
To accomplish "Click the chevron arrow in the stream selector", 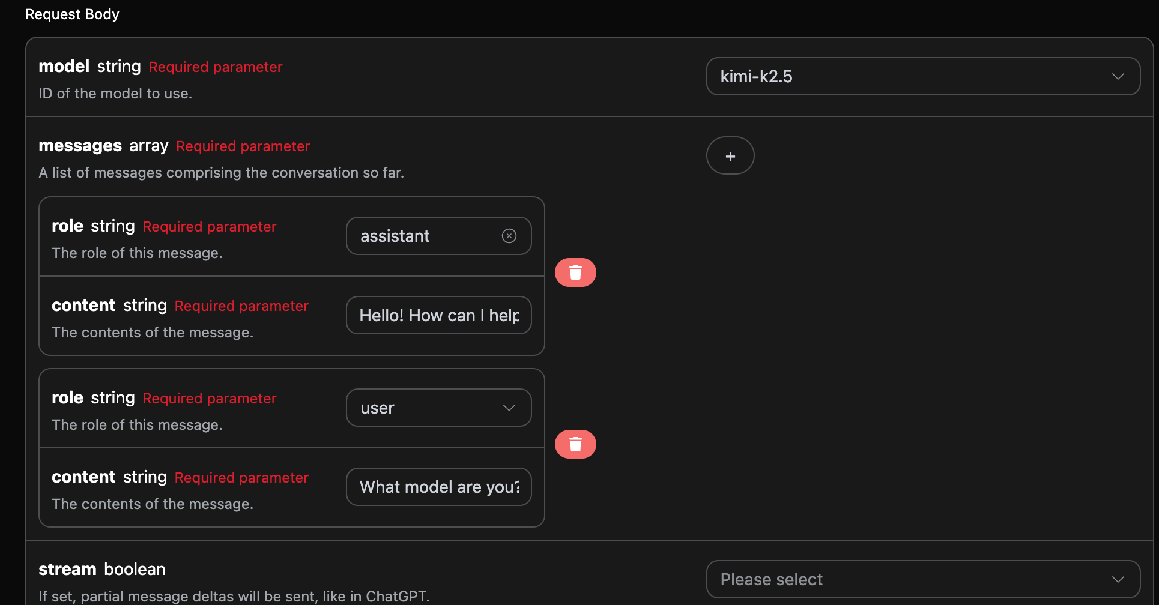I will (x=1118, y=579).
